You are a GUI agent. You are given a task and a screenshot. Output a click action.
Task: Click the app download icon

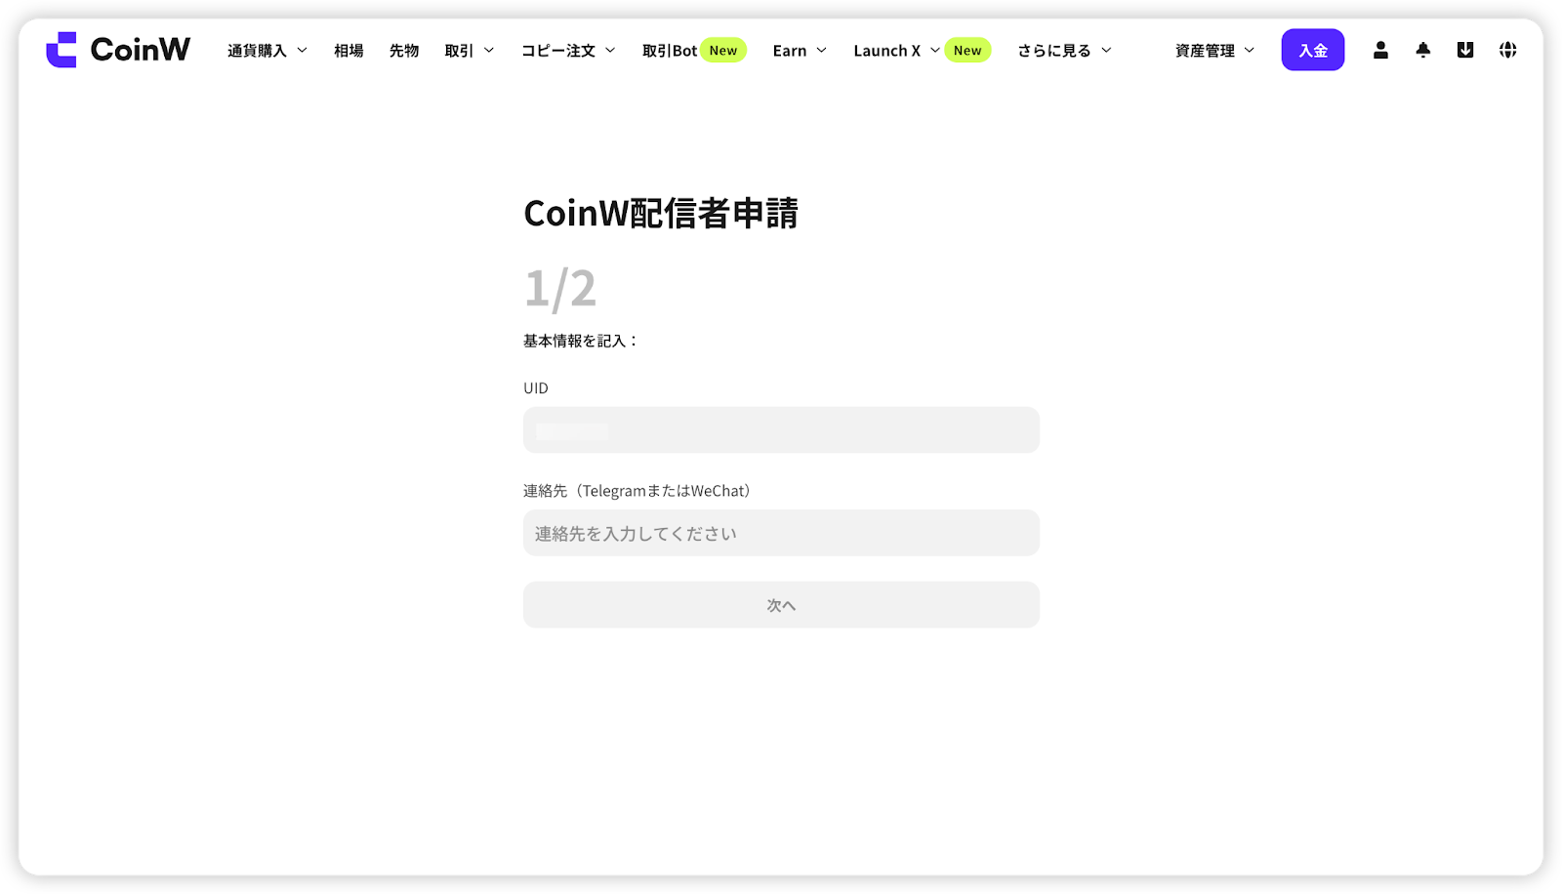1465,50
